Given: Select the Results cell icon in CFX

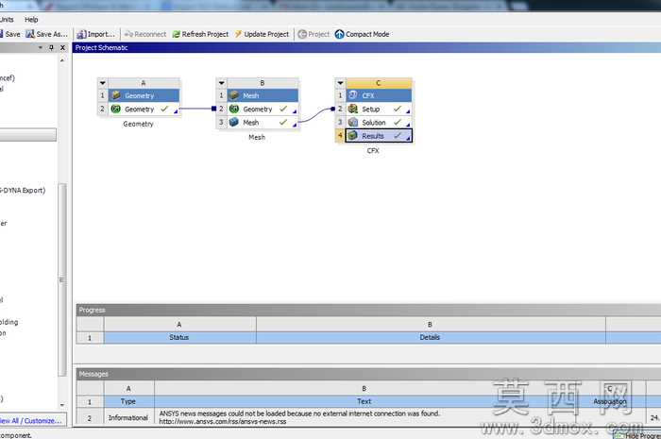Looking at the screenshot, I should tap(353, 136).
